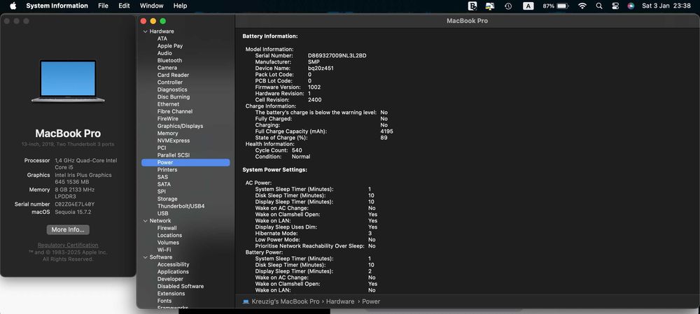Click the display mirroring menu bar icon
The height and width of the screenshot is (314, 700).
(x=490, y=6)
